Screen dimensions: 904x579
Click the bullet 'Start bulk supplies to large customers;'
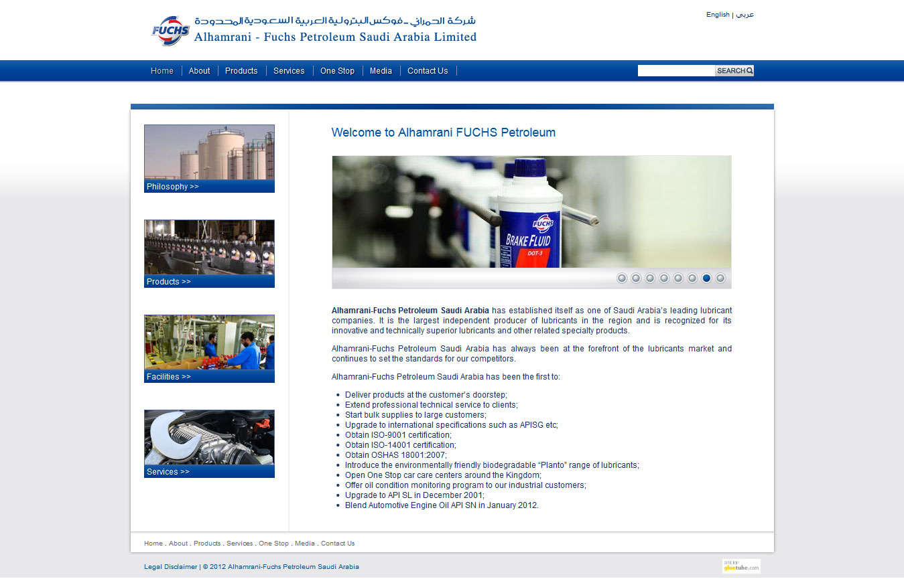[415, 415]
